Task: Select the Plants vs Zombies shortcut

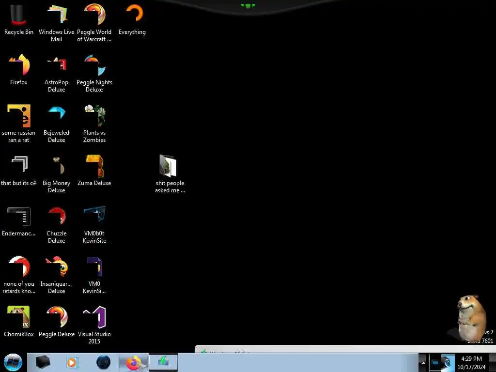Action: tap(94, 124)
